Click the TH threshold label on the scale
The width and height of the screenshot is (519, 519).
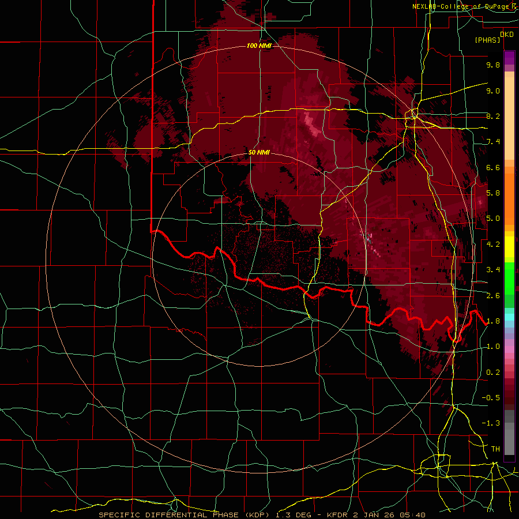coord(495,449)
